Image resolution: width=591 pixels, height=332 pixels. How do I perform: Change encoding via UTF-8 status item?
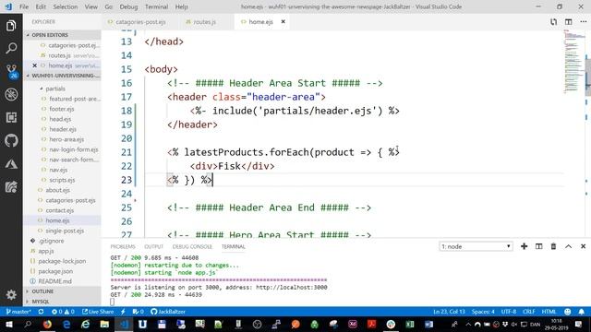coord(509,312)
